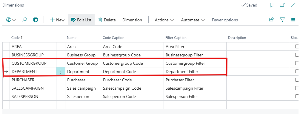Click Description field of AREA row
The image size is (300, 114).
coord(258,47)
